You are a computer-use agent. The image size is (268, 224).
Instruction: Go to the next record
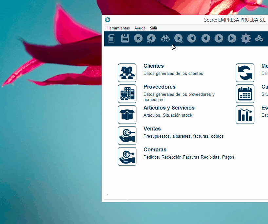click(219, 39)
